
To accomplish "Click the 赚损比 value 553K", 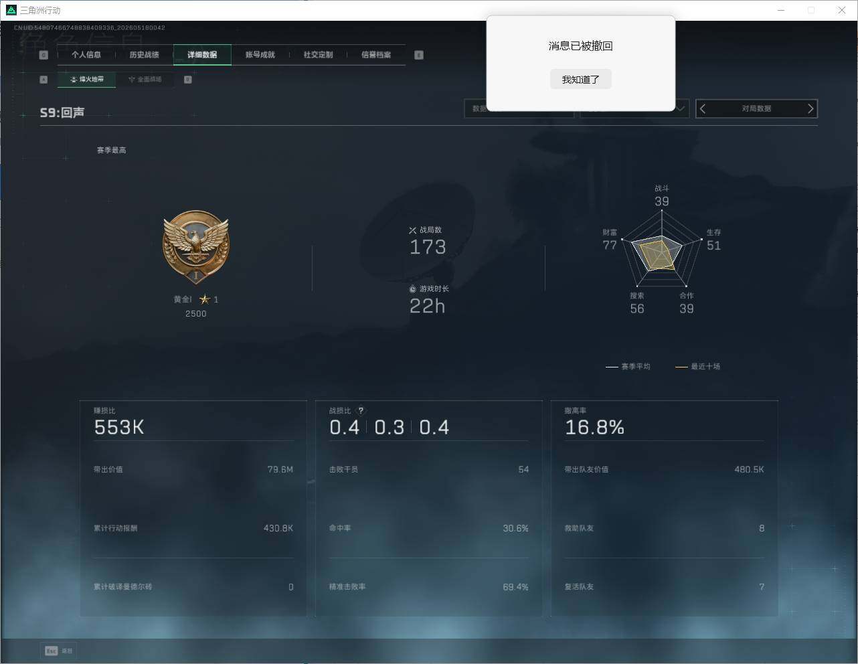I will (119, 428).
